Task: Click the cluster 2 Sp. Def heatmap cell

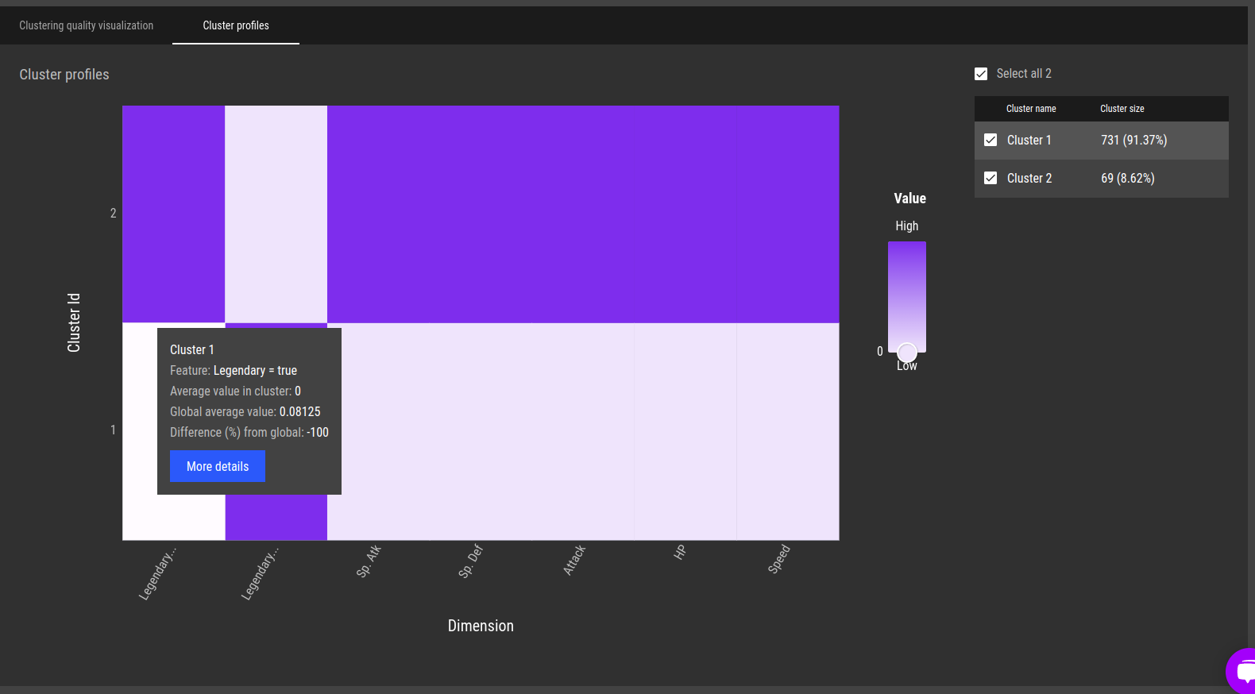Action: 481,214
